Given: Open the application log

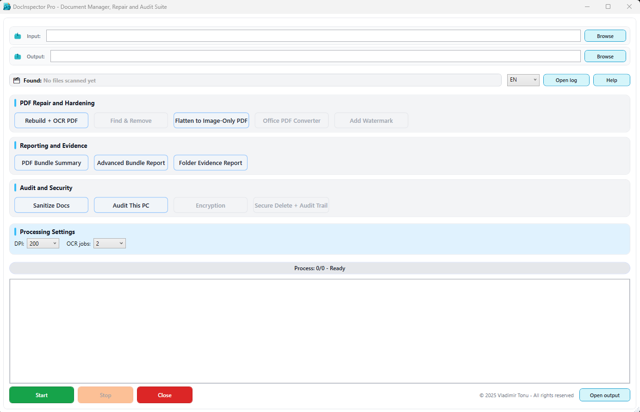Looking at the screenshot, I should pyautogui.click(x=566, y=80).
